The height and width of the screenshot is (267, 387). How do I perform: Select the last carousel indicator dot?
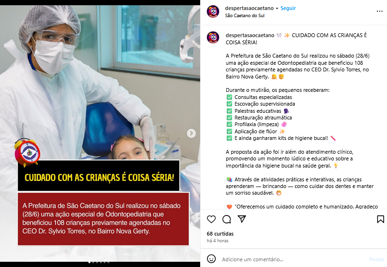pyautogui.click(x=108, y=262)
